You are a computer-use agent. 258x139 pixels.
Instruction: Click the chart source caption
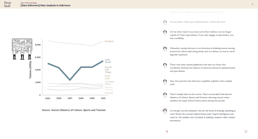(x=74, y=110)
